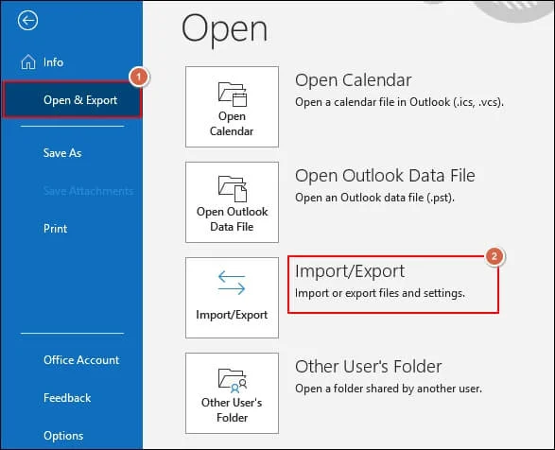555x450 pixels.
Task: Open the Info menu item
Action: 53,62
